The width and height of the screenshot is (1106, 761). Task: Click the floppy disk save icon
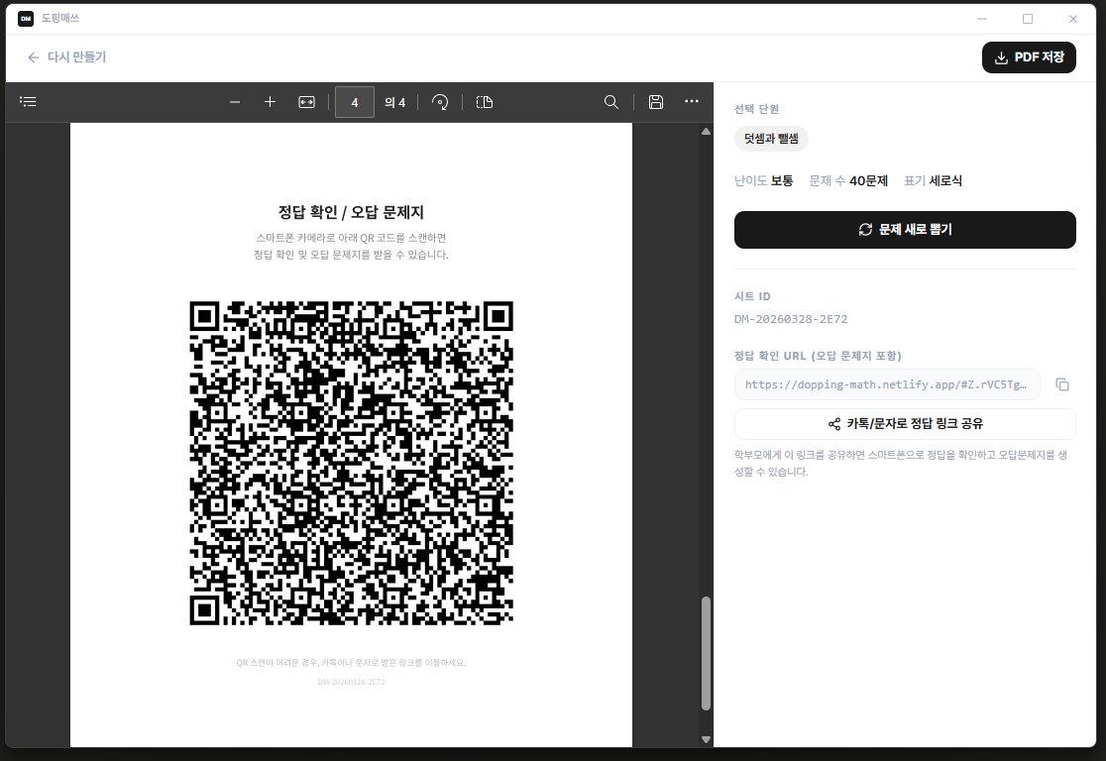(x=656, y=102)
